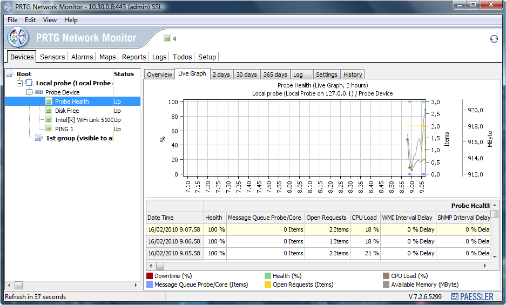Go to the Logs tab
The image size is (506, 305).
159,57
